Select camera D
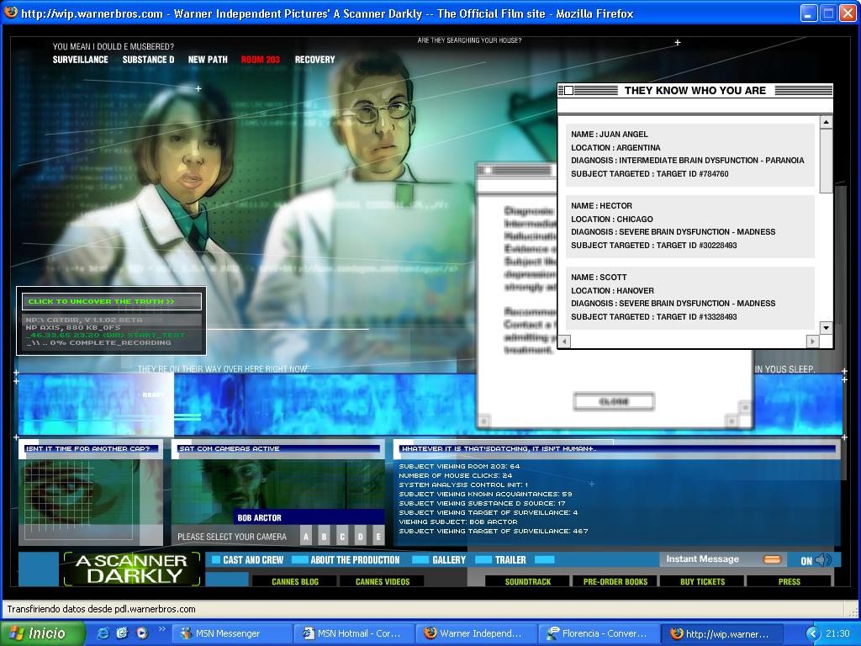 (x=360, y=536)
